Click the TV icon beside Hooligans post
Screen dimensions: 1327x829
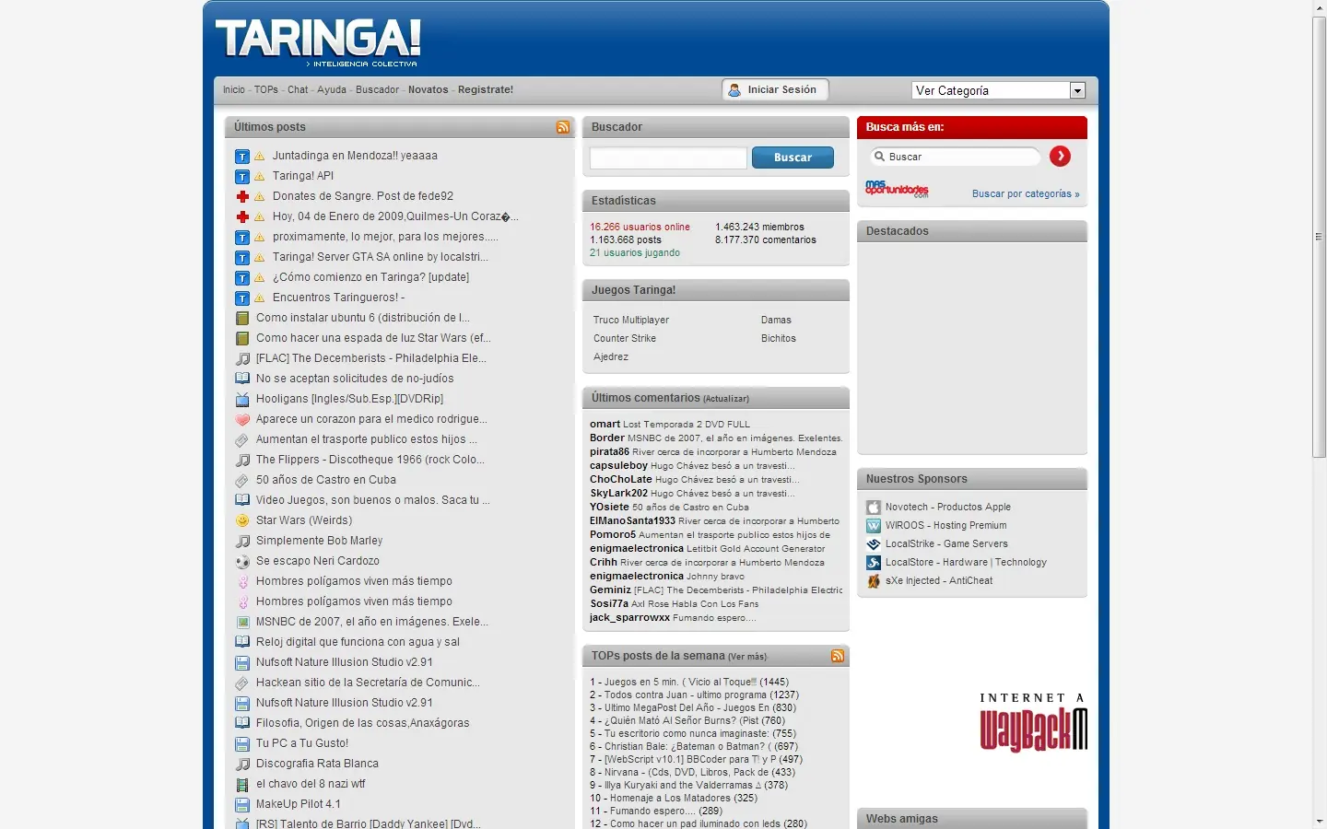tap(242, 399)
